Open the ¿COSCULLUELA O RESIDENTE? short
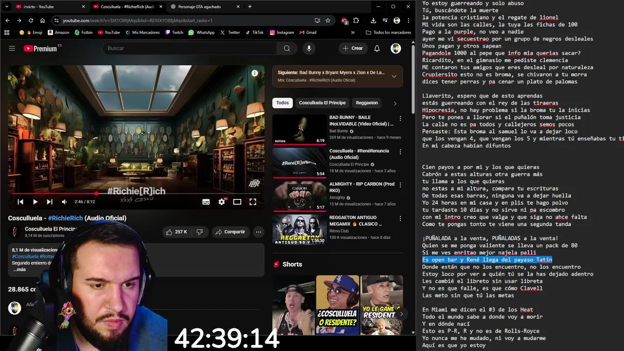 pos(337,305)
